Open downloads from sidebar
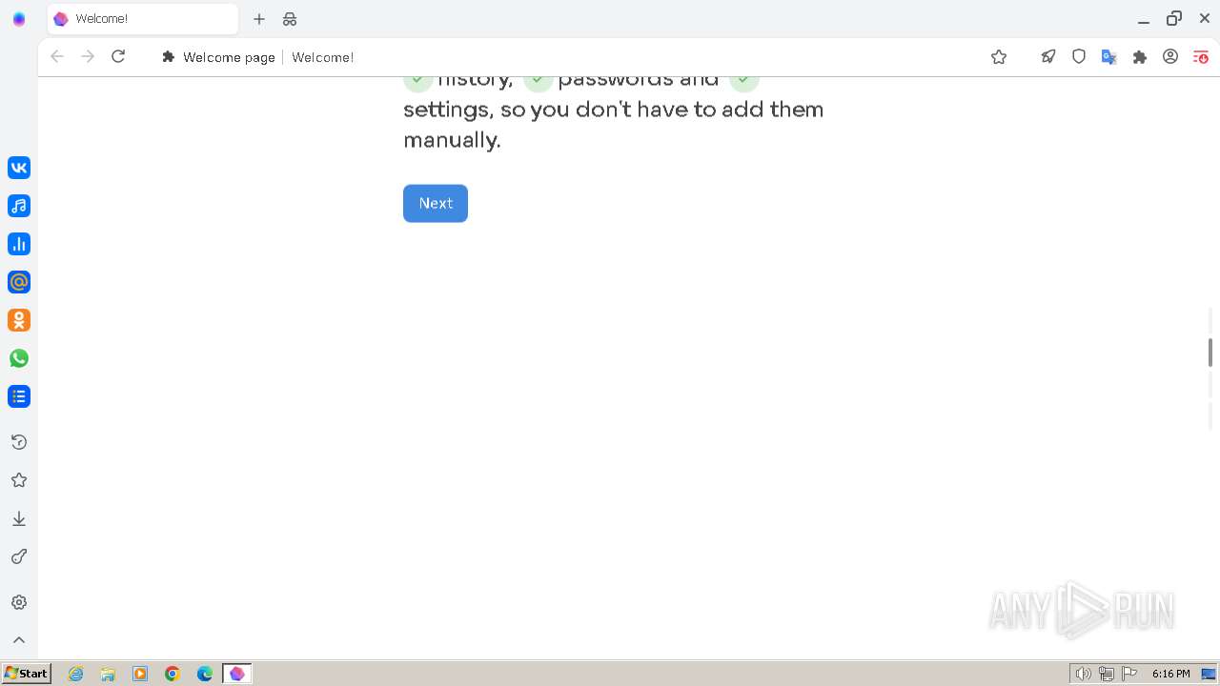1220x686 pixels. 19,518
